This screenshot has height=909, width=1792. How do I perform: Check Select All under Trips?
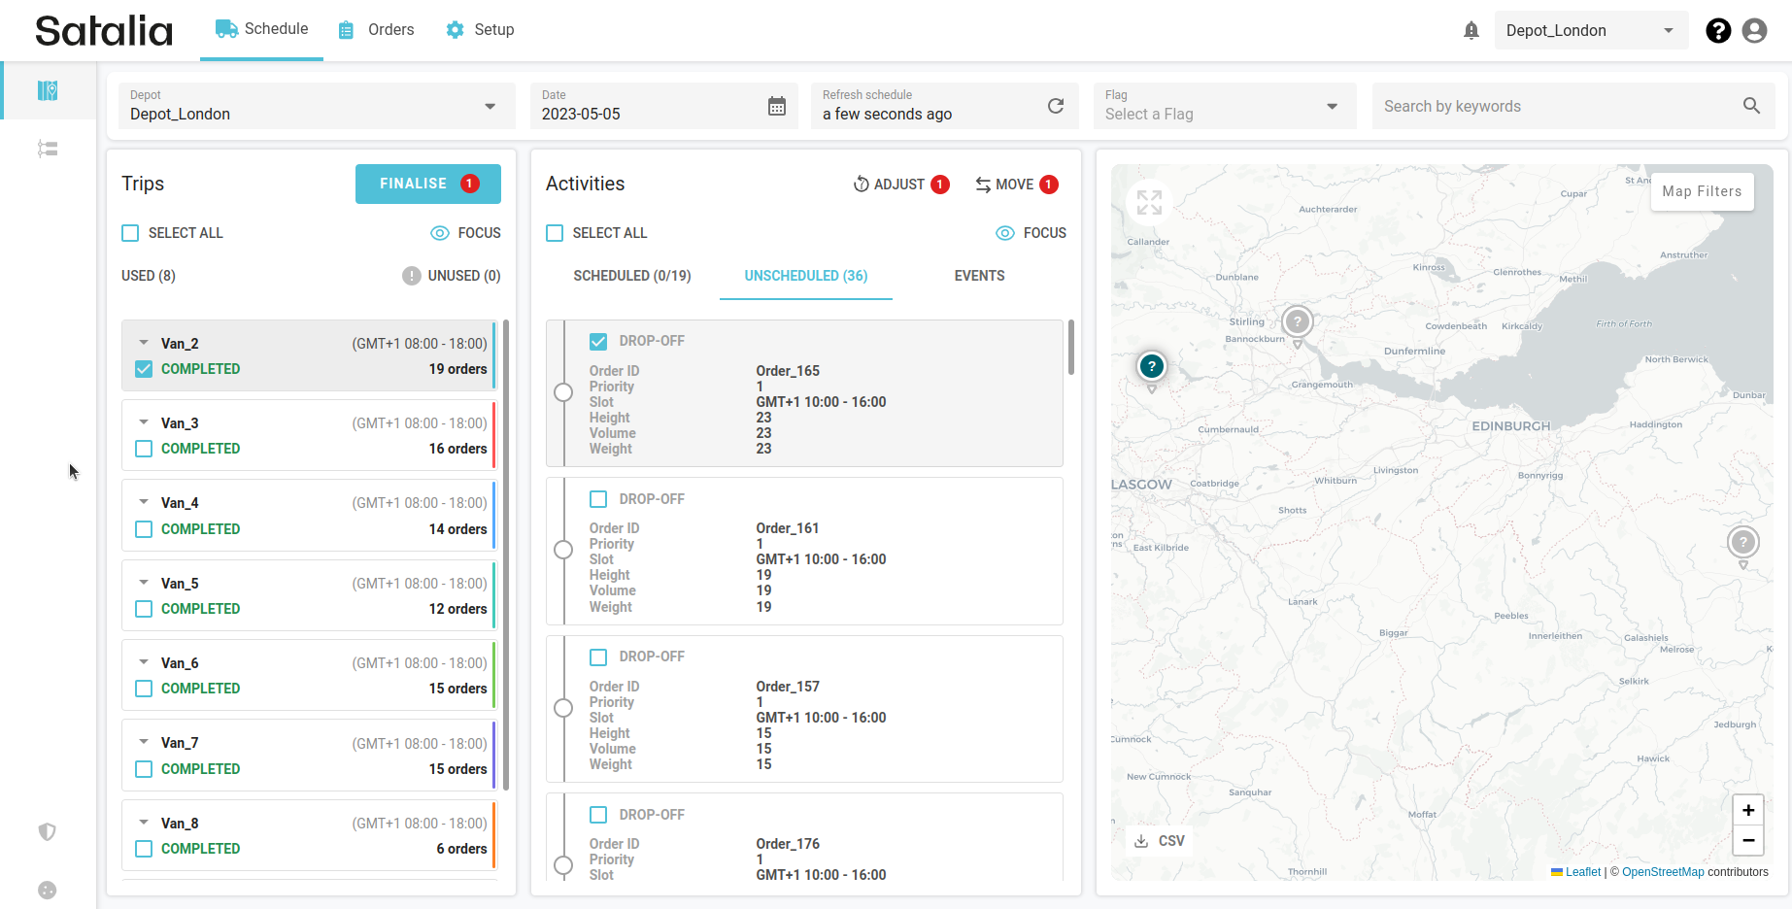(130, 233)
